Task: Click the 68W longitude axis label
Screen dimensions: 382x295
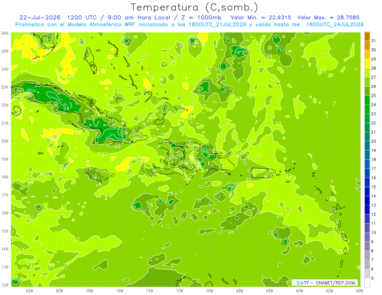Action: pyautogui.click(x=240, y=291)
